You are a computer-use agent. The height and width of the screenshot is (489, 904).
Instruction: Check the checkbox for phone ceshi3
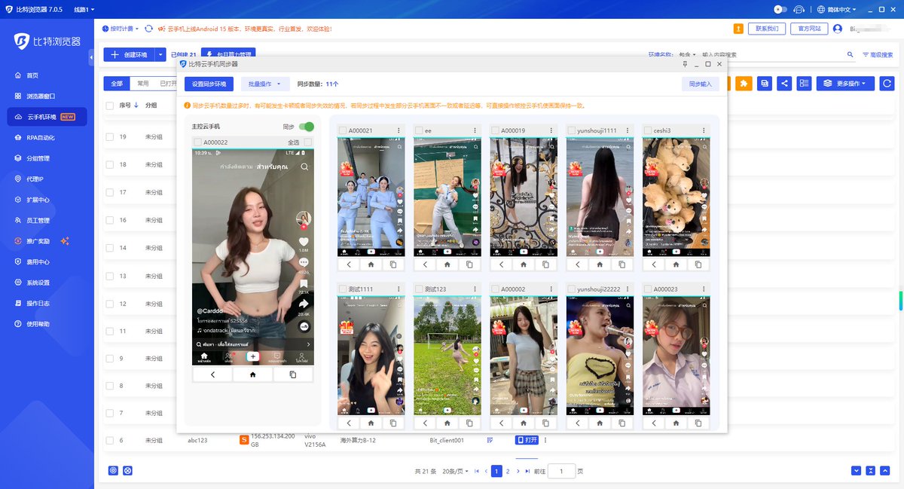click(647, 131)
